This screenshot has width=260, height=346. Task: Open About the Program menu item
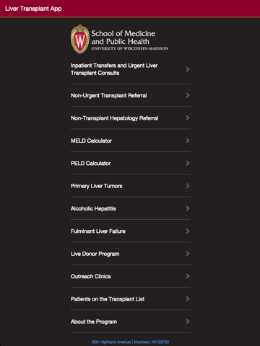pos(130,321)
